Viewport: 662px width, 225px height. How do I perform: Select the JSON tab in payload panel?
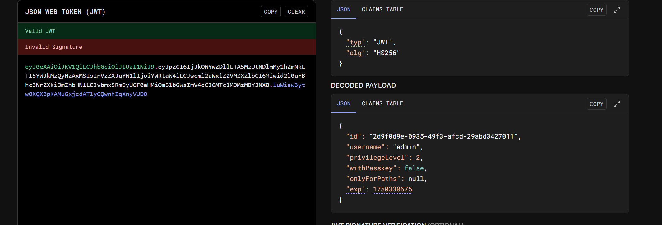[x=343, y=103]
